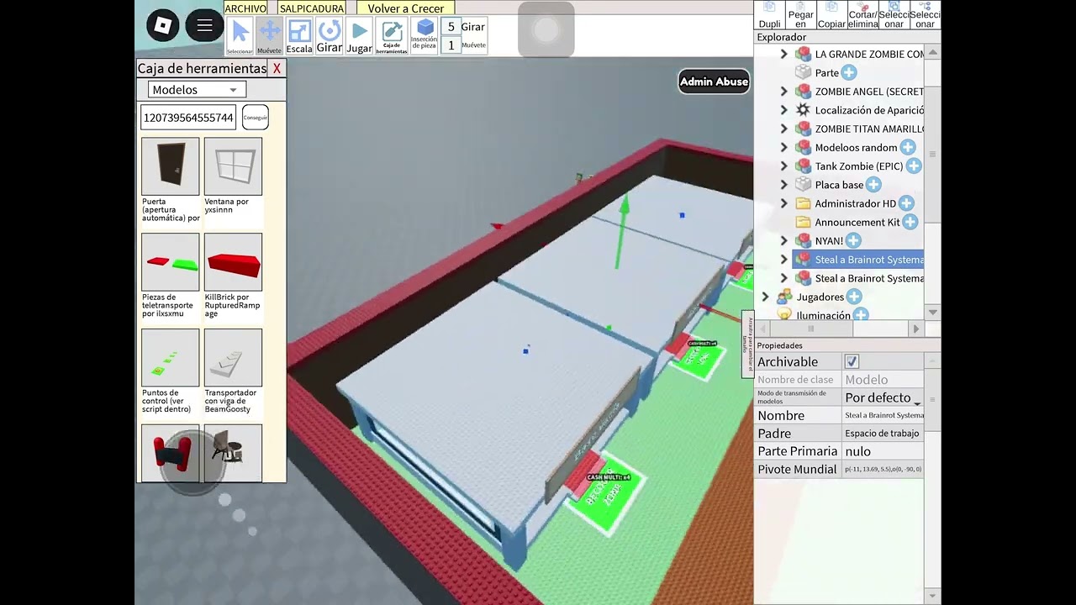
Task: Open the SALPICADURA tab
Action: point(312,8)
